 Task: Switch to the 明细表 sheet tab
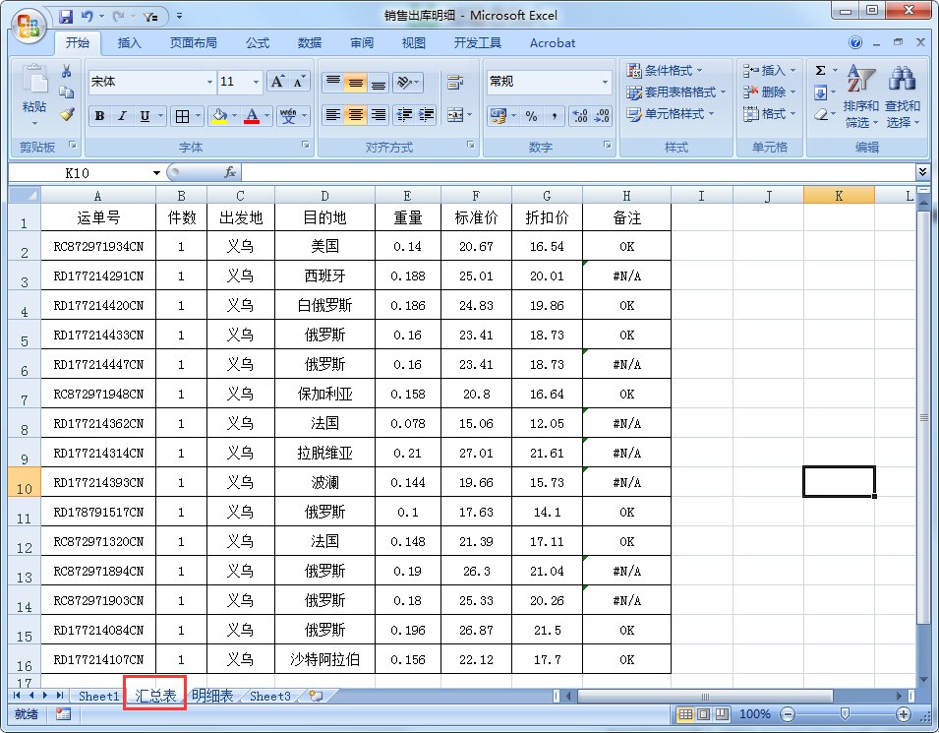coord(210,696)
